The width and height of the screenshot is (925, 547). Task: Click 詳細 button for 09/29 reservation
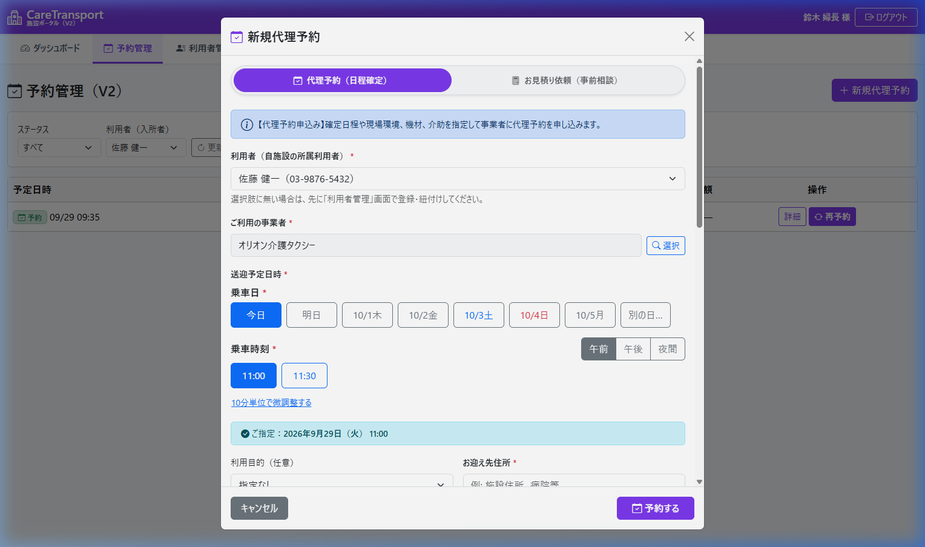(x=792, y=217)
